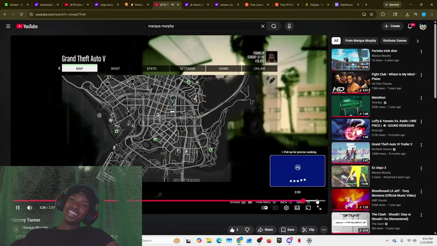
Task: Save the video to a playlist
Action: click(x=287, y=230)
